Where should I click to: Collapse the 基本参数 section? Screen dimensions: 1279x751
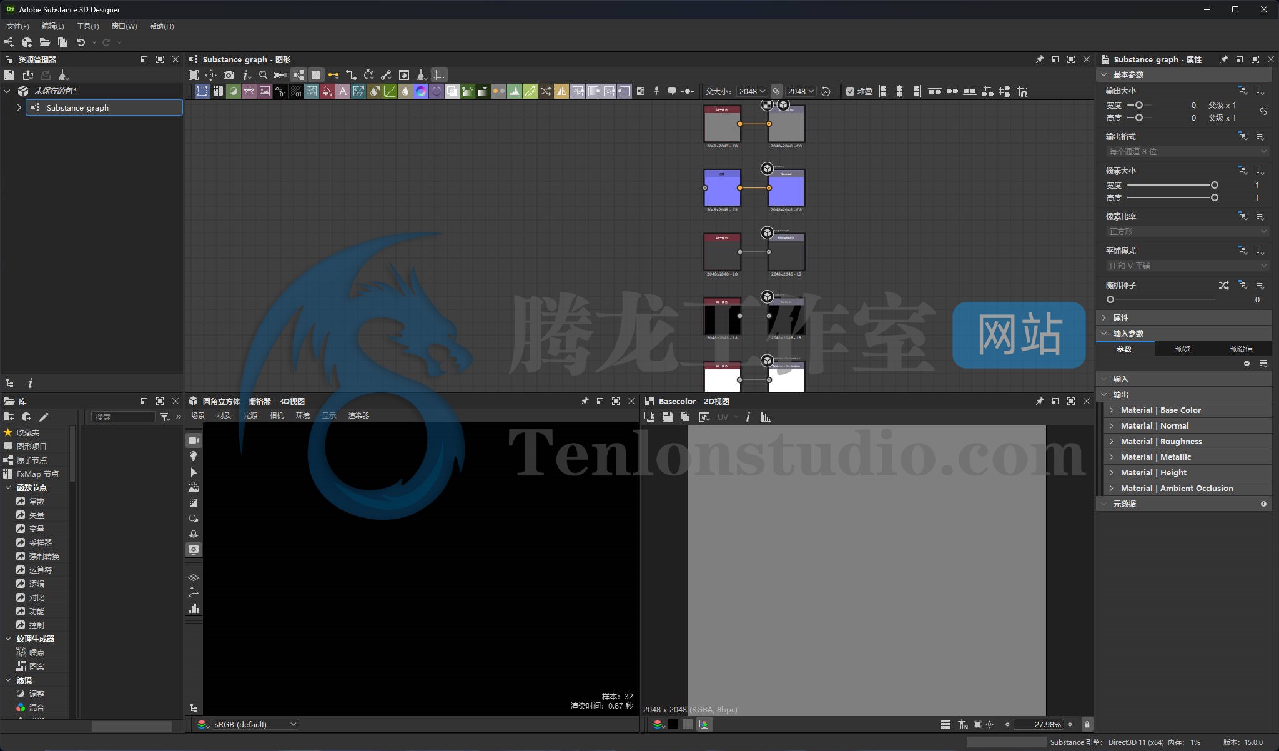click(x=1104, y=74)
